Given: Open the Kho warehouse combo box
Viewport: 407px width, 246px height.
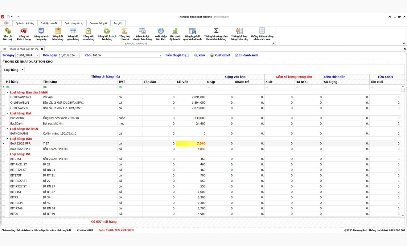Looking at the screenshot, I should [x=160, y=55].
